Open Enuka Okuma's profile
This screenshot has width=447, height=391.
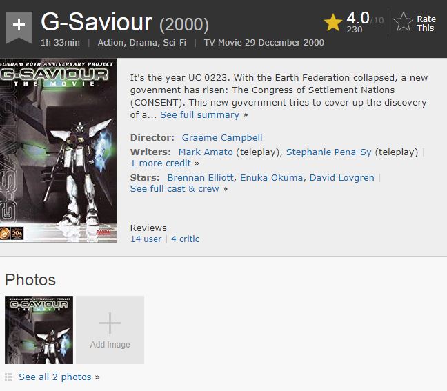[271, 177]
